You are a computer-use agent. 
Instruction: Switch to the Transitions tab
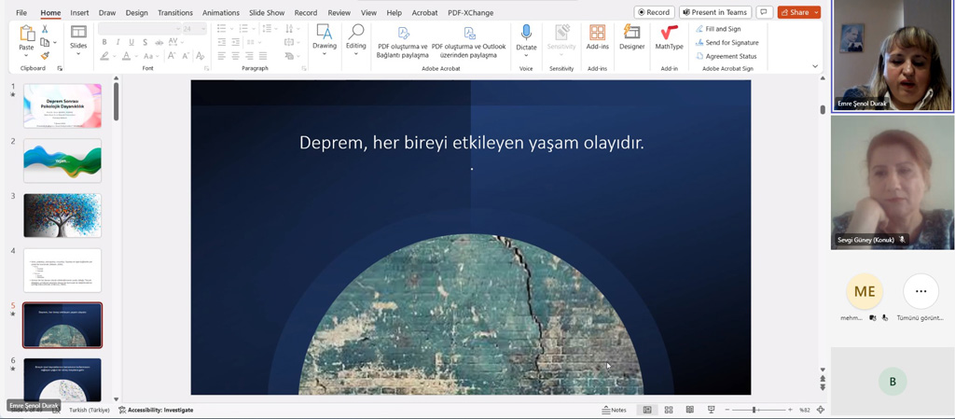[174, 13]
